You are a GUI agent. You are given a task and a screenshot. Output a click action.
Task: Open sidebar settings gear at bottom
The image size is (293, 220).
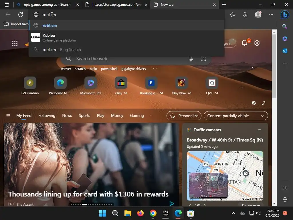285,200
